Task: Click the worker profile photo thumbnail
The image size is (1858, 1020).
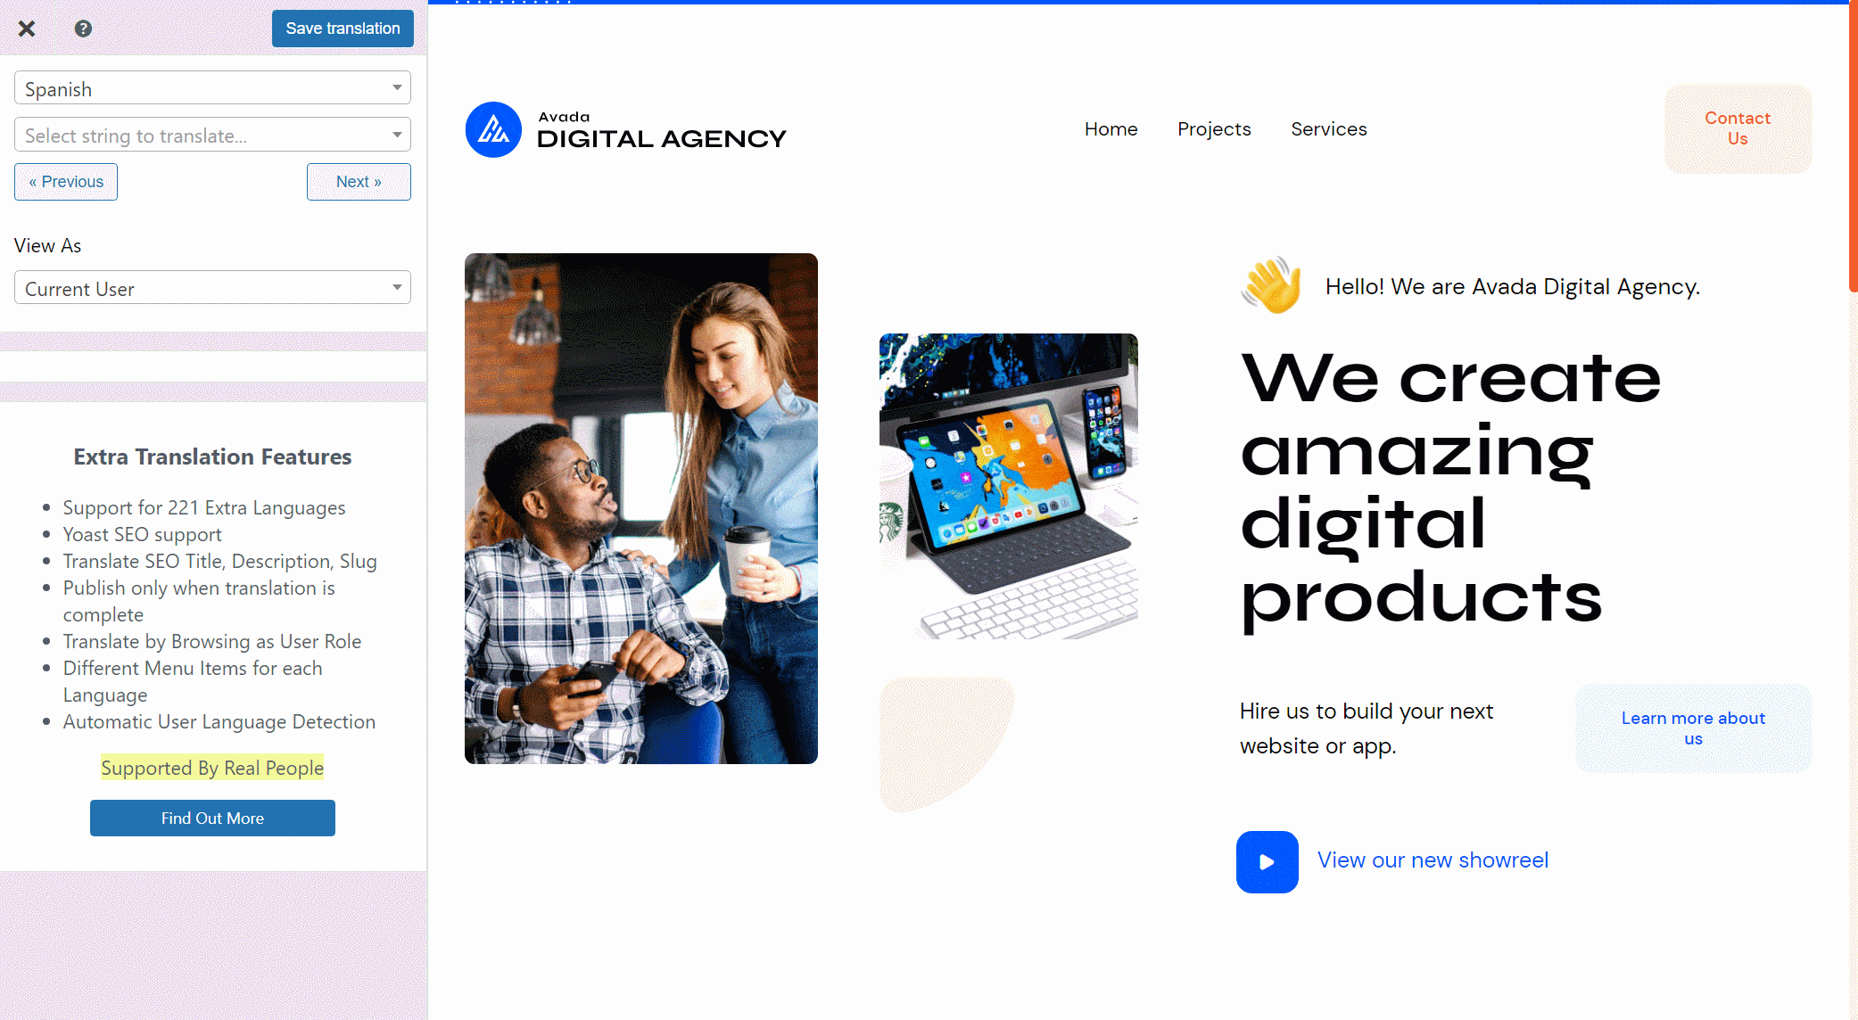Action: [x=640, y=509]
